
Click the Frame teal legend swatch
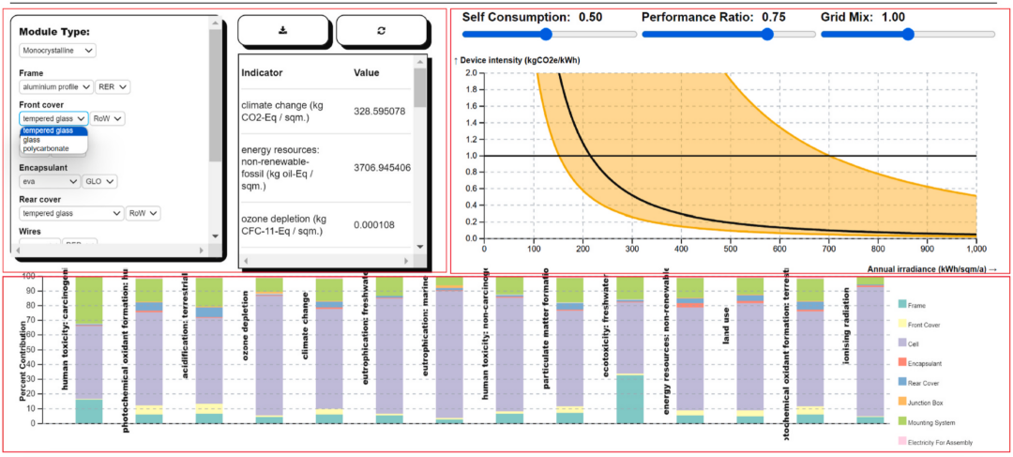[901, 303]
